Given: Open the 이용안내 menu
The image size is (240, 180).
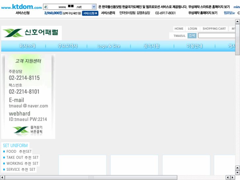Looking at the screenshot, I should coord(194,46).
